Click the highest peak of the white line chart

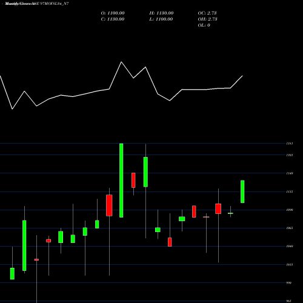[x=121, y=62]
